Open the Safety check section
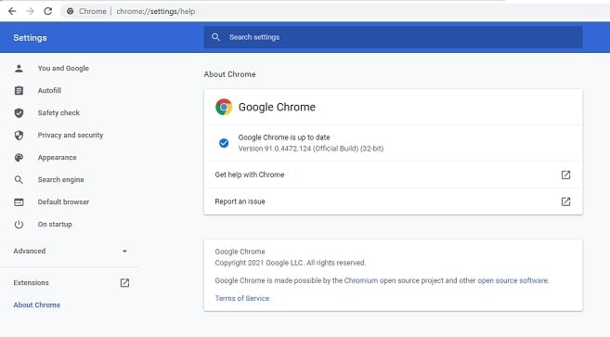This screenshot has height=337, width=610. click(x=58, y=112)
